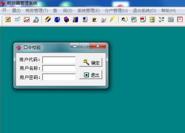Open the 税务管理(T) menu
185x133 pixels.
click(x=37, y=11)
